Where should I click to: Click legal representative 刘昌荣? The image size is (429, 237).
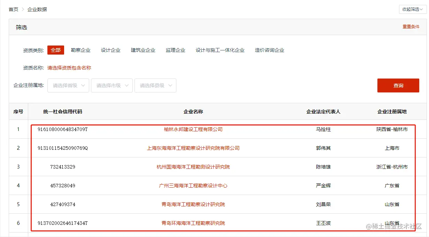(x=323, y=204)
